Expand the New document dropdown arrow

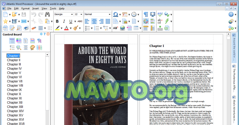(x=10, y=14)
